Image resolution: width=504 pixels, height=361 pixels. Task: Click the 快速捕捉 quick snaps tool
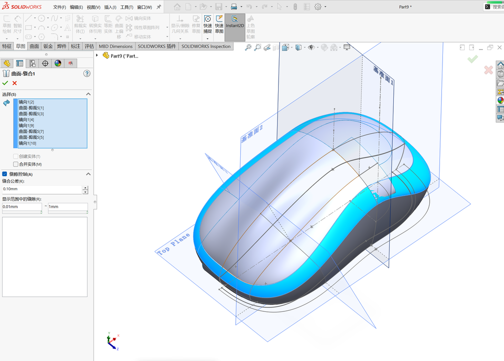point(208,24)
